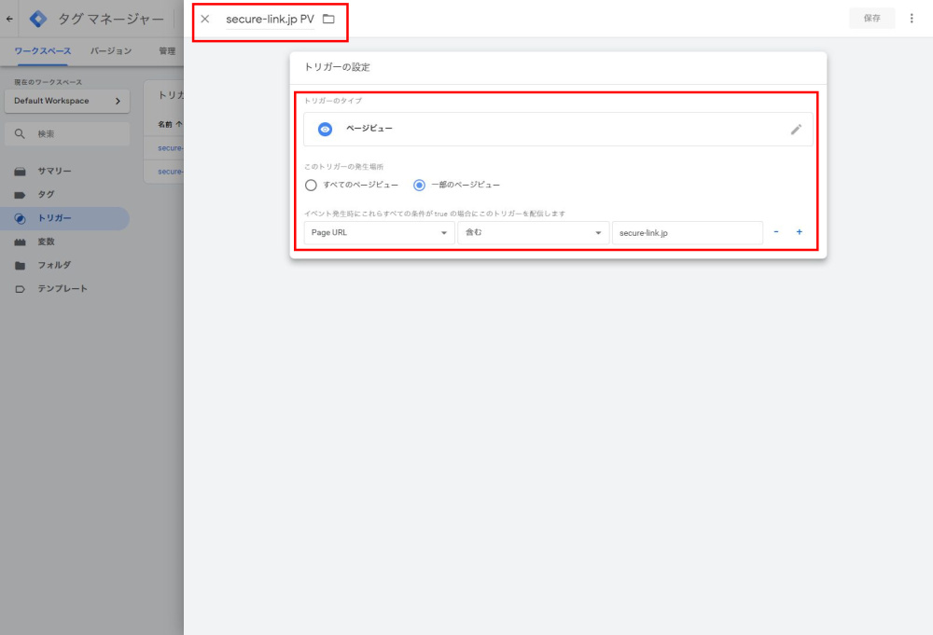Switch to the バージョン tab

(110, 51)
